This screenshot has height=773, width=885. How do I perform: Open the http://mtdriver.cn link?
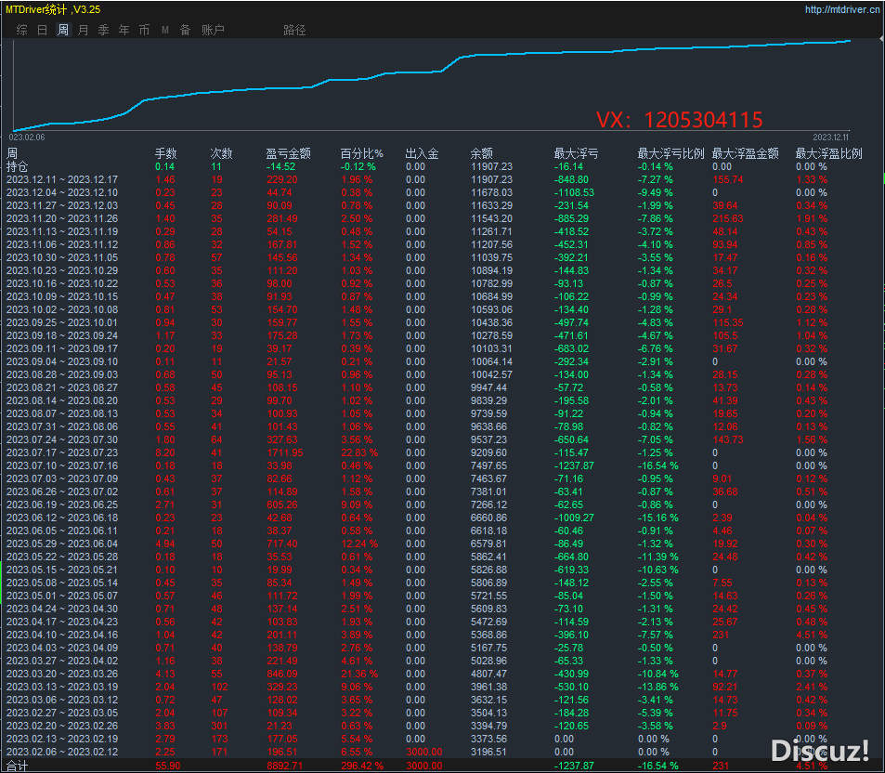841,9
